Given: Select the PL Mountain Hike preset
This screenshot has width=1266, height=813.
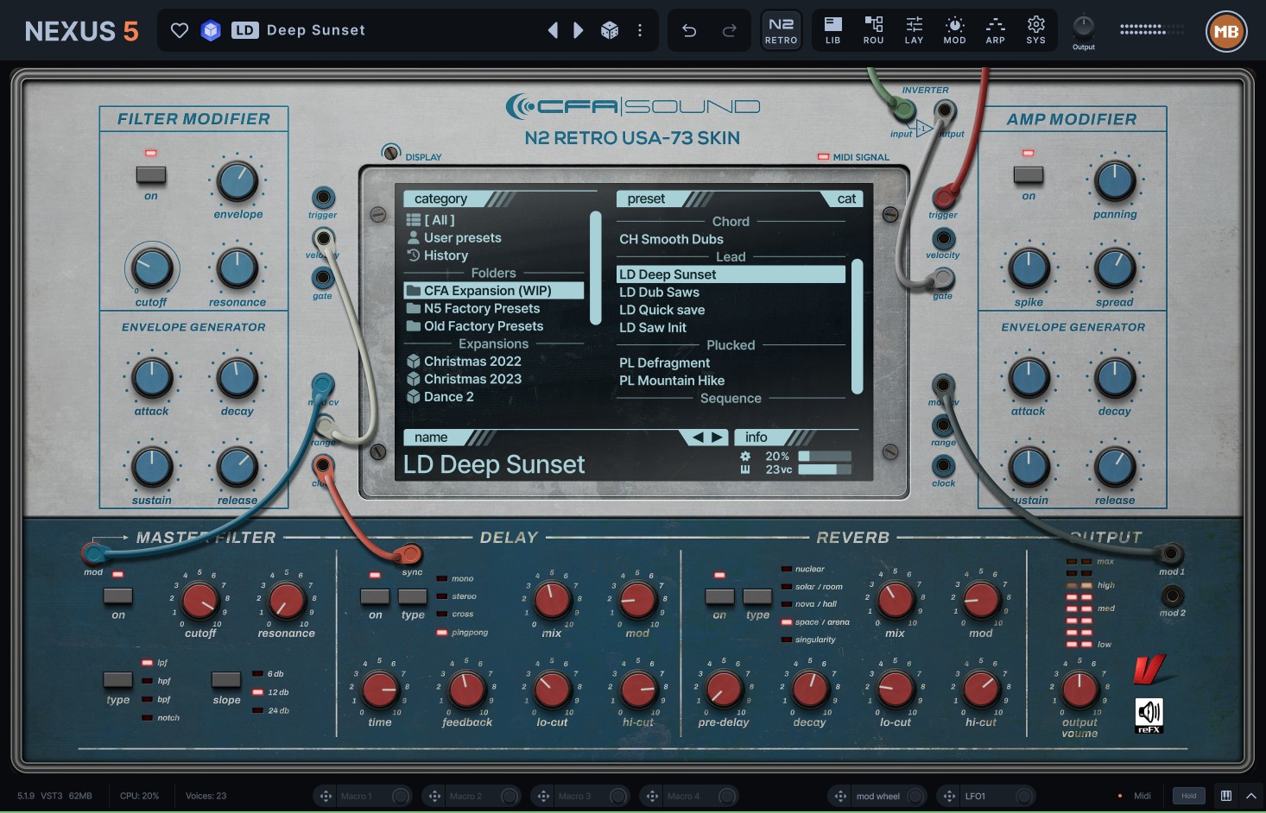Looking at the screenshot, I should pyautogui.click(x=731, y=381).
